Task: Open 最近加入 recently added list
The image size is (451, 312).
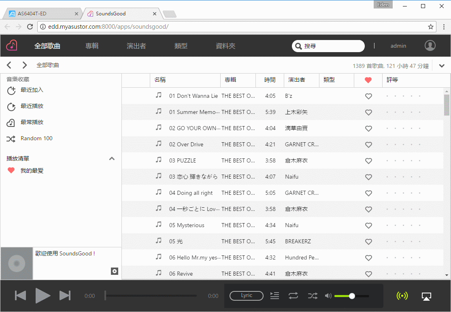Action: (32, 90)
